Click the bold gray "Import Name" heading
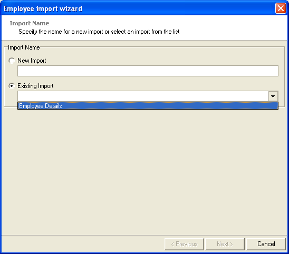This screenshot has height=254, width=289. pyautogui.click(x=30, y=23)
